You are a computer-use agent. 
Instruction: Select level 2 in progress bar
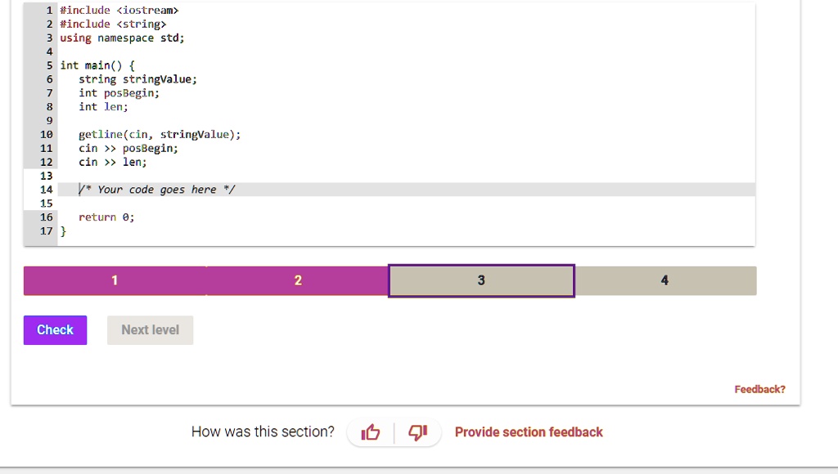click(298, 280)
